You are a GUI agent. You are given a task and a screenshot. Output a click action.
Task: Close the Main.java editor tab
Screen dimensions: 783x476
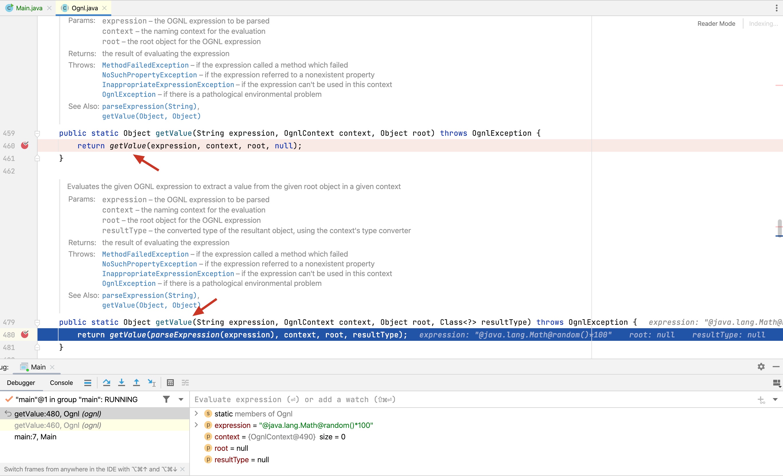coord(49,8)
